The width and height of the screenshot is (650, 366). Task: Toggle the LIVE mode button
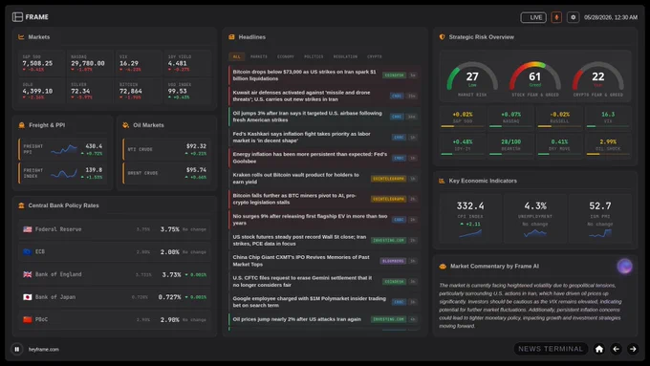tap(533, 17)
